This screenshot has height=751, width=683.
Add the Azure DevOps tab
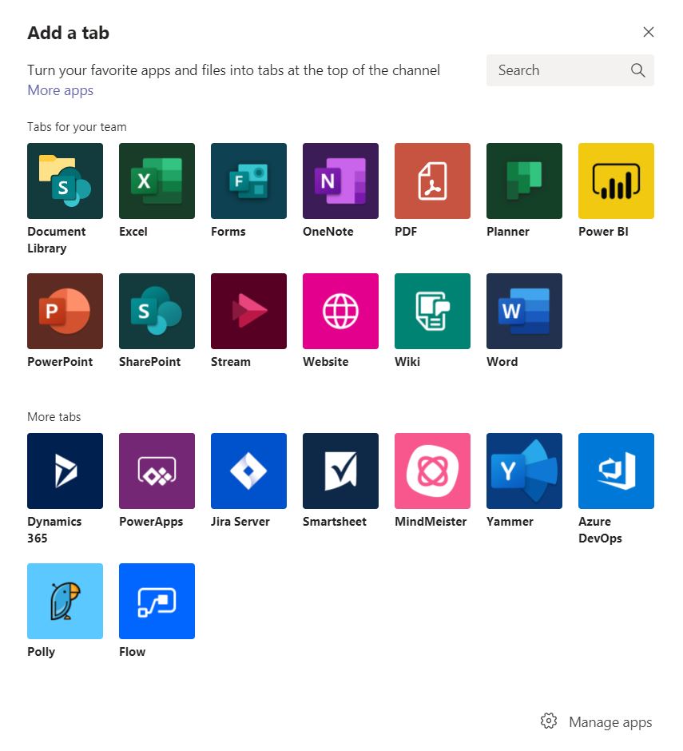[x=616, y=471]
